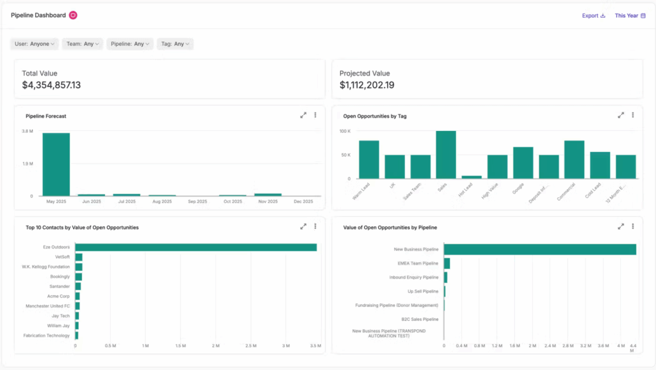Open the Team: Any filter dropdown

pos(83,44)
